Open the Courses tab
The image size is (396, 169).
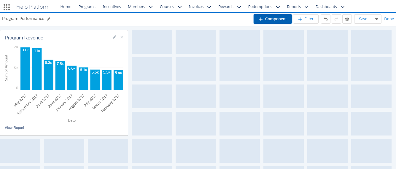(x=167, y=7)
